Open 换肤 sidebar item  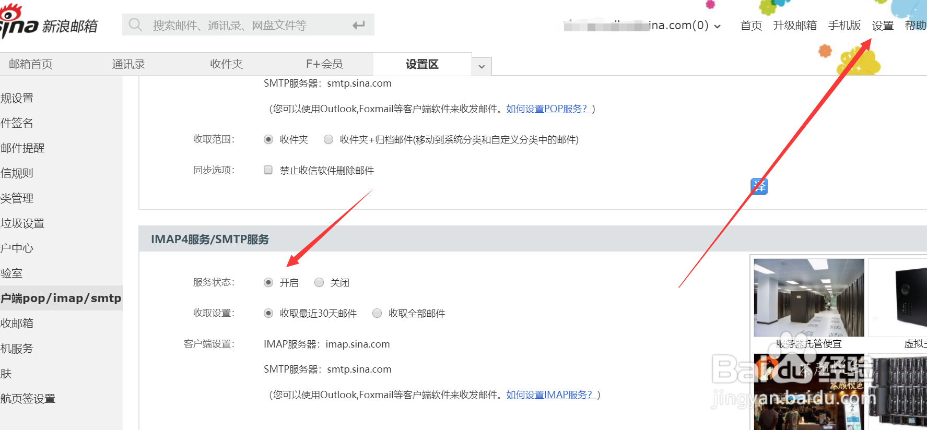6,374
